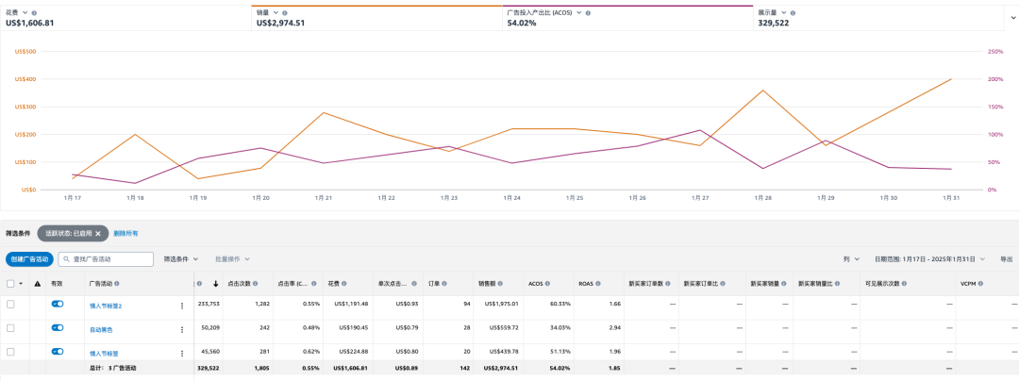This screenshot has width=1019, height=381.
Task: Click info icon next to 广告活动 column header
Action: point(116,284)
